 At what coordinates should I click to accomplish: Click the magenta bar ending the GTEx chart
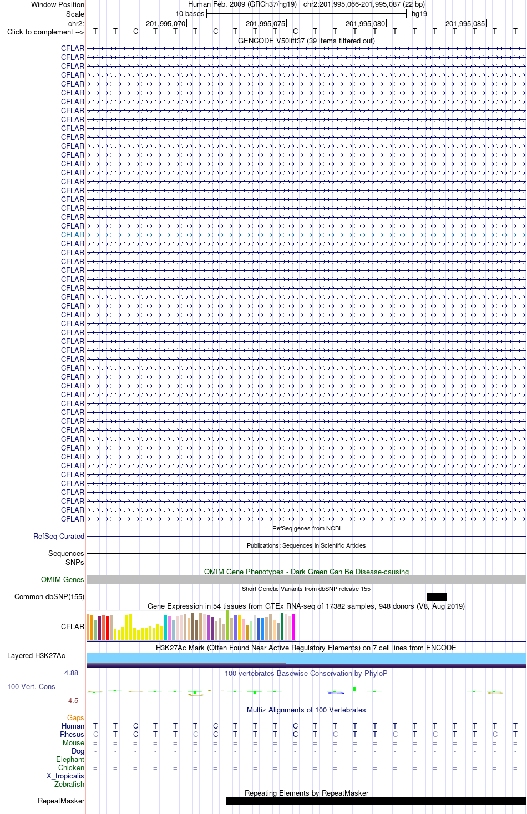pos(294,627)
